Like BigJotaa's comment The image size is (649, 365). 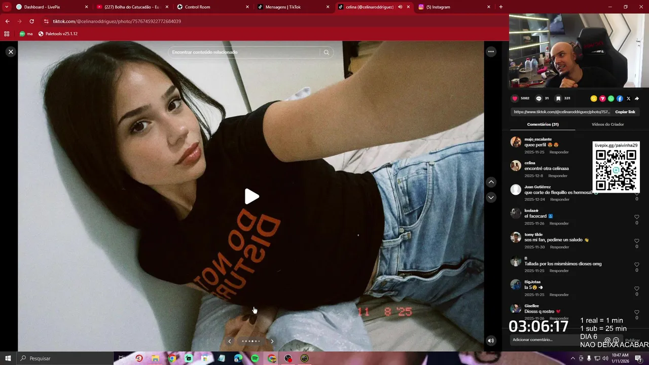coord(637,288)
